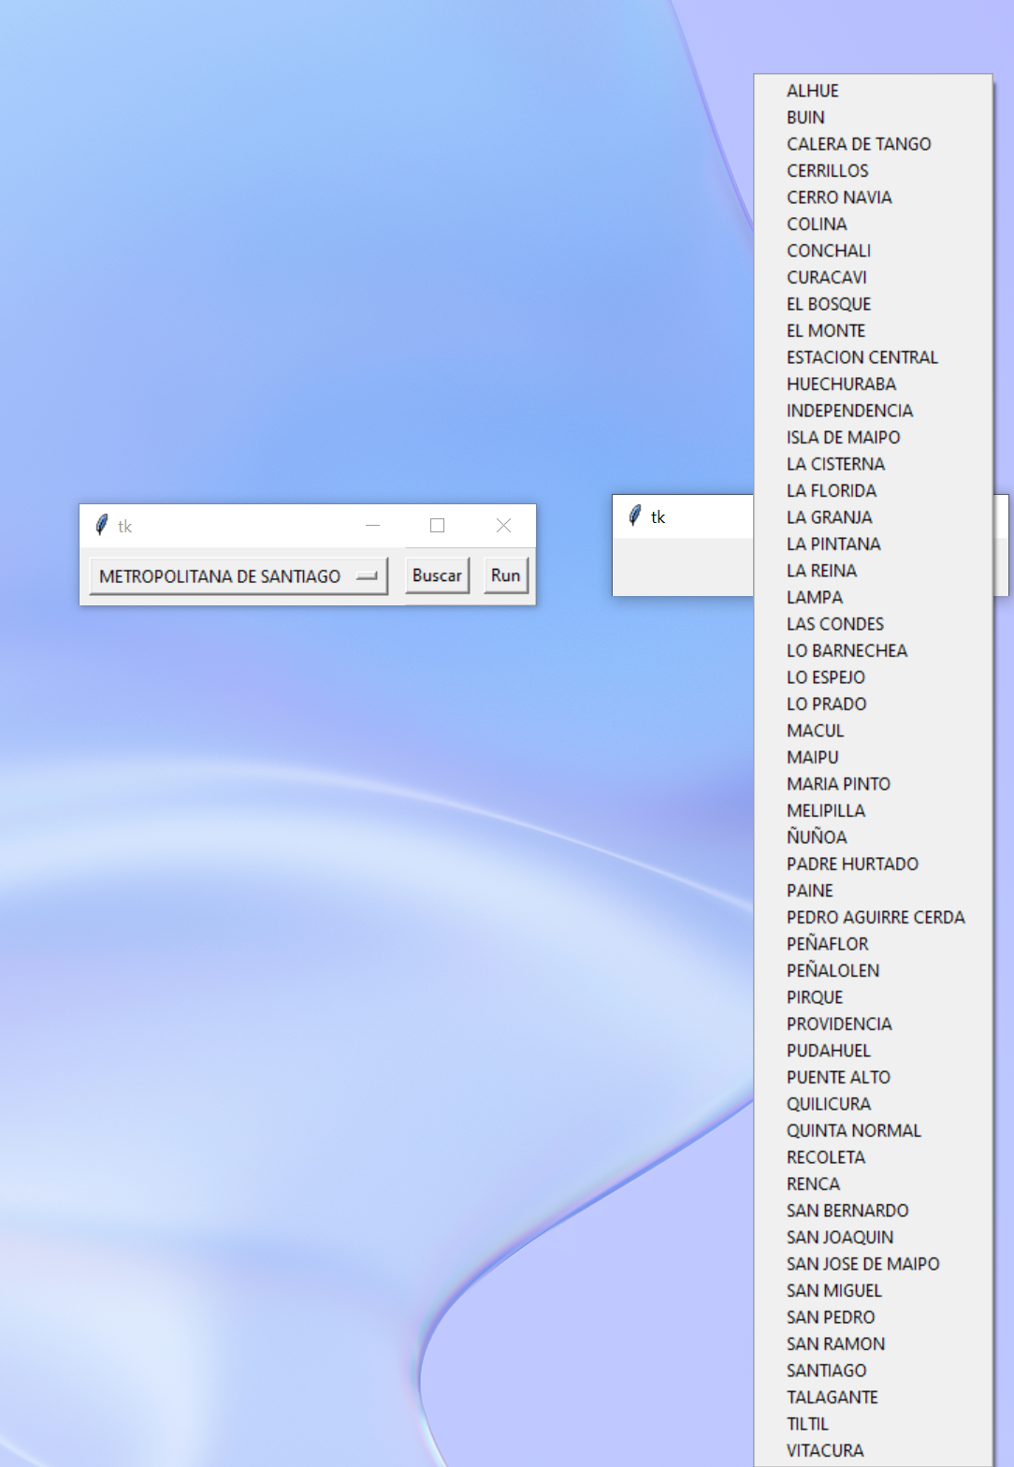Pick LAMPA from the list
Viewport: 1014px width, 1467px height.
873,597
